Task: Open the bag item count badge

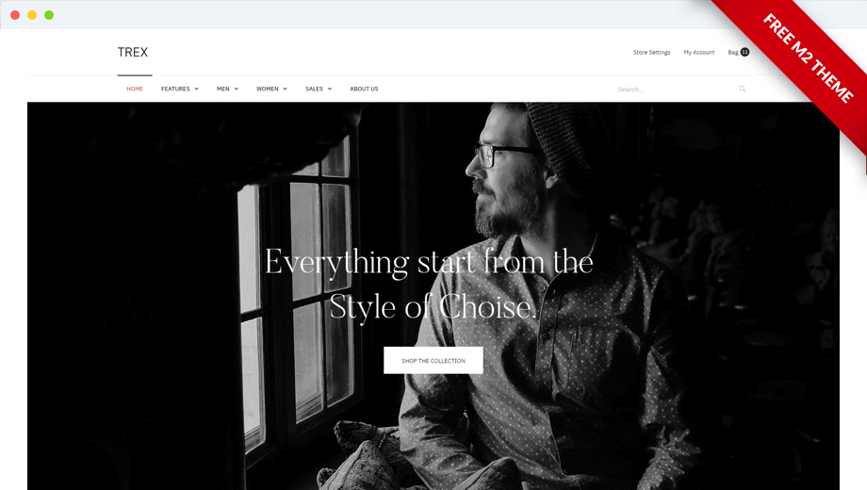Action: click(744, 52)
